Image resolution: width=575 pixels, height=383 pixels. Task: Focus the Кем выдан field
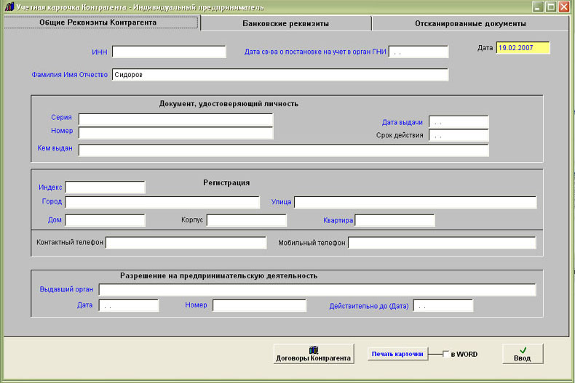(x=283, y=150)
